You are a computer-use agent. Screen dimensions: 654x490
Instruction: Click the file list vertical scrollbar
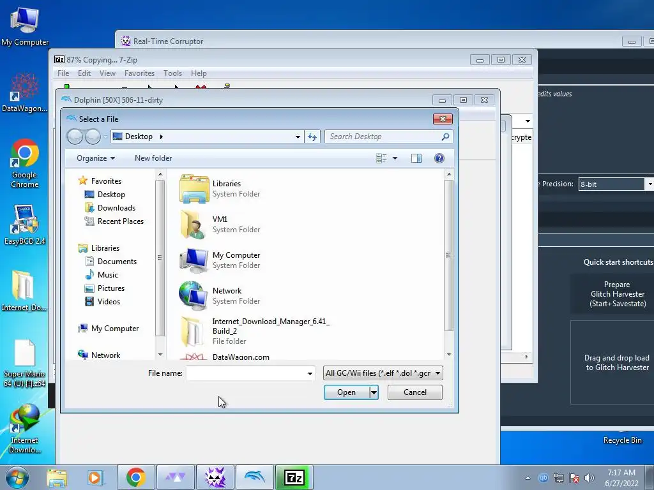[x=448, y=255]
